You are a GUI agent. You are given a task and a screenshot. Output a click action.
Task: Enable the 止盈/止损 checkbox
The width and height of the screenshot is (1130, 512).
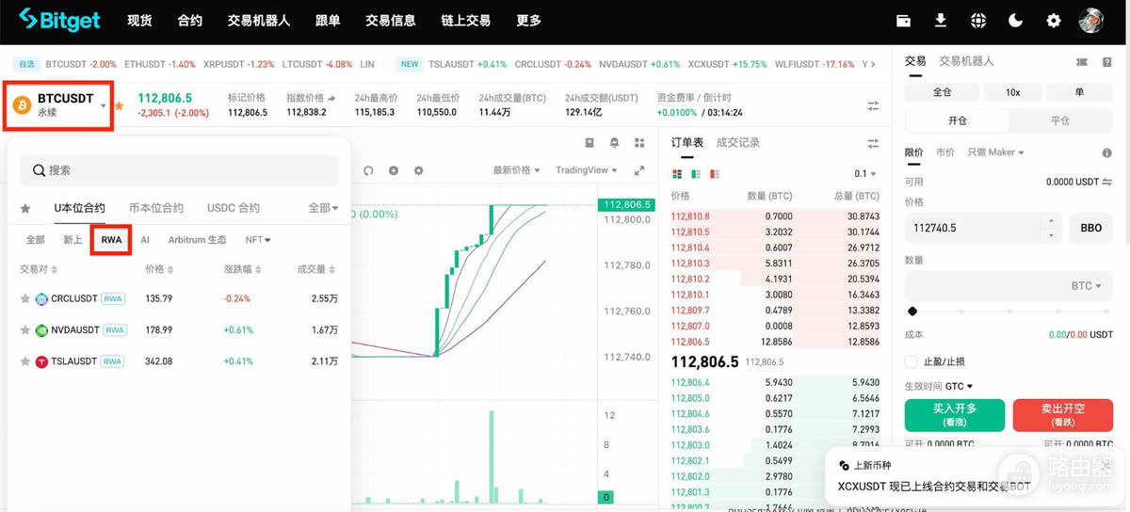(911, 361)
